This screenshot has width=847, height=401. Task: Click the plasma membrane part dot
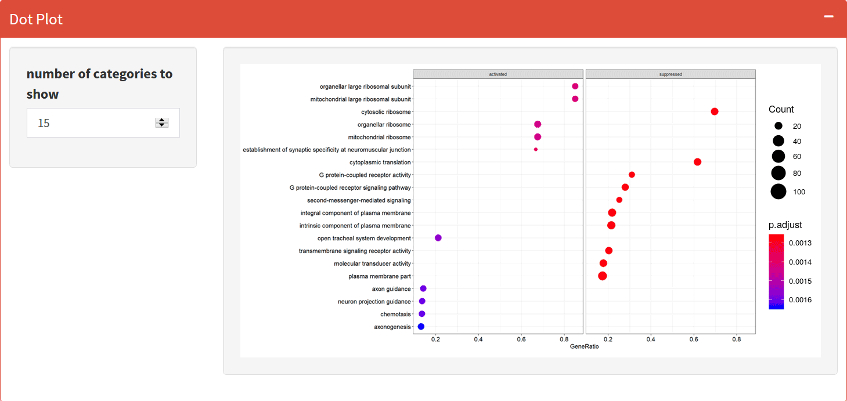tap(602, 276)
